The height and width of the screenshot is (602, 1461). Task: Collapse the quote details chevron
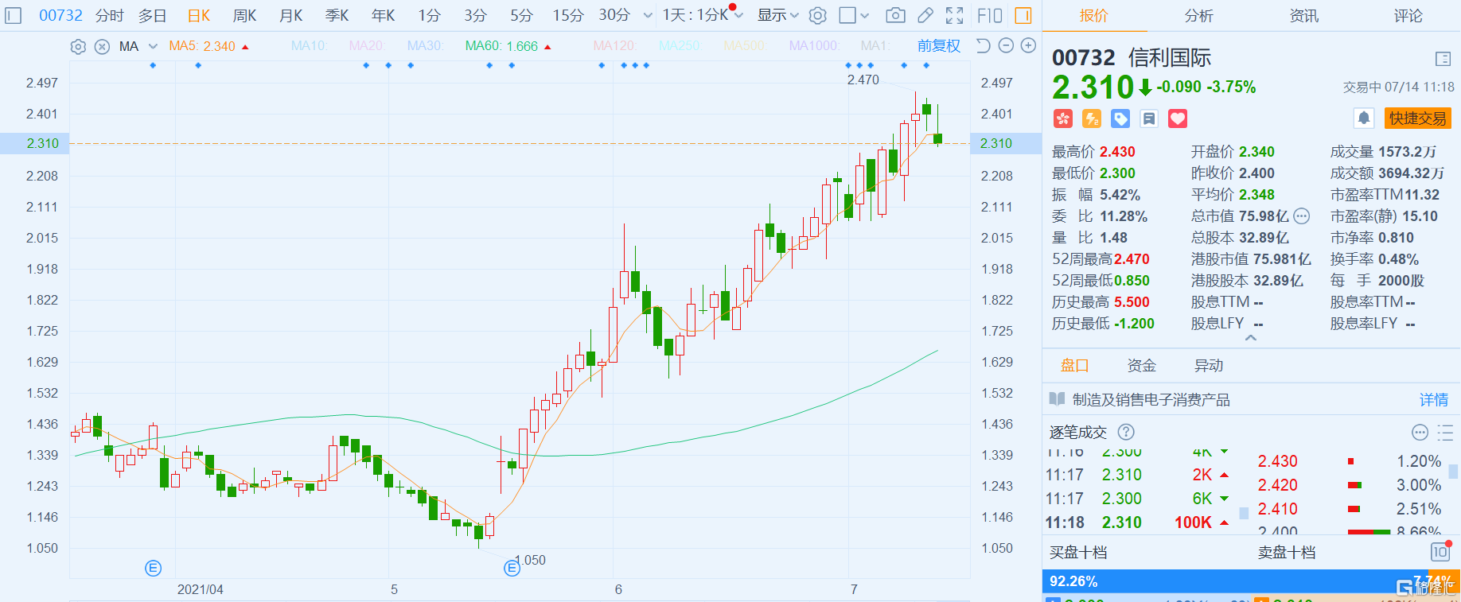pos(1251,338)
